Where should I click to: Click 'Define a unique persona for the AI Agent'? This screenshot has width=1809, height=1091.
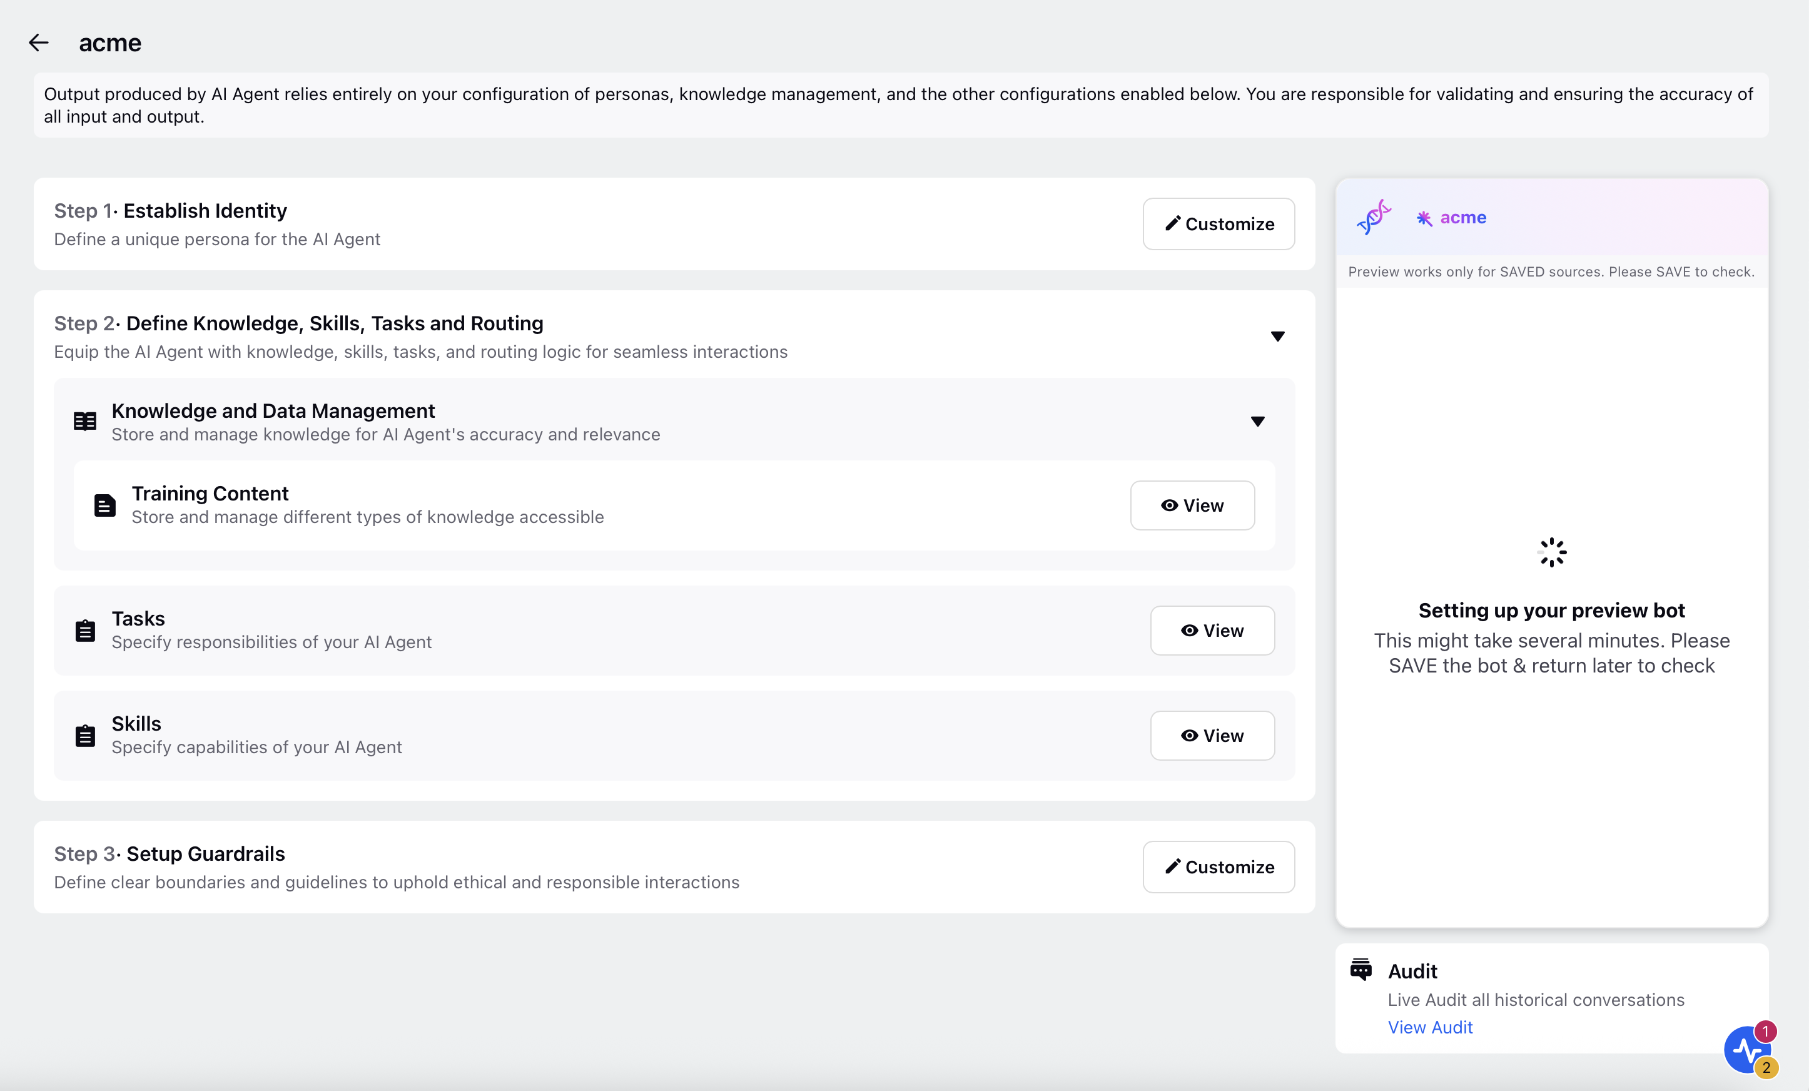point(217,240)
